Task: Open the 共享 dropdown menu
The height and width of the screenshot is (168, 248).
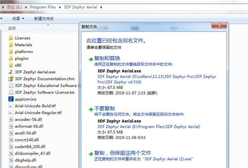Action: click(x=18, y=19)
